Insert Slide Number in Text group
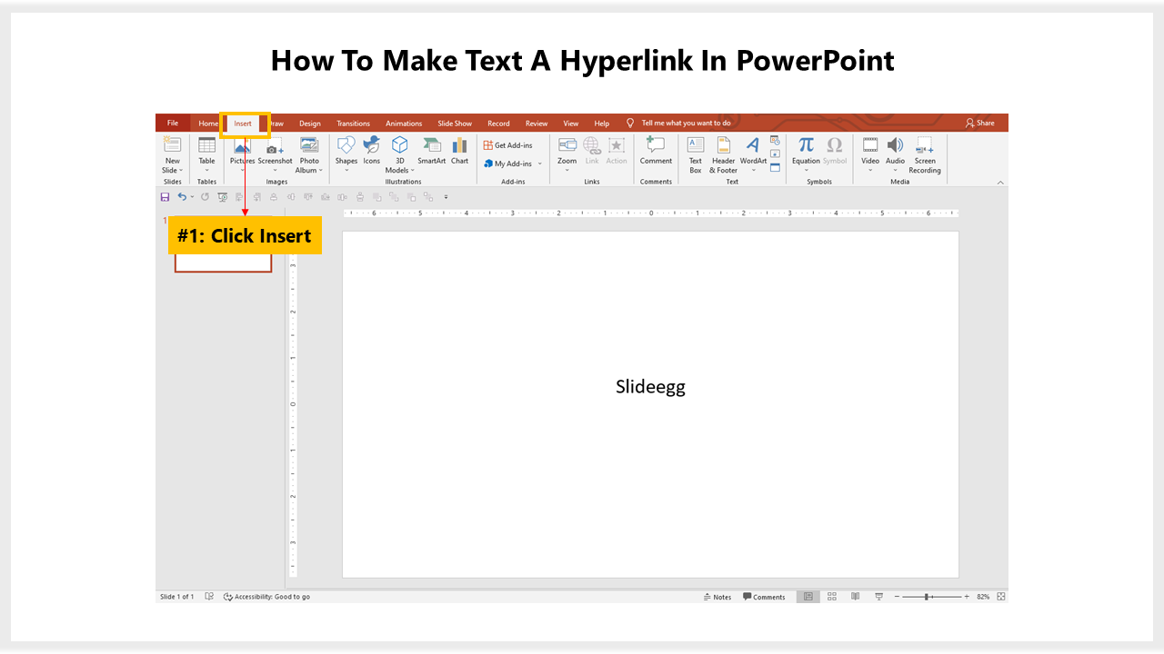The height and width of the screenshot is (654, 1164). 775,154
